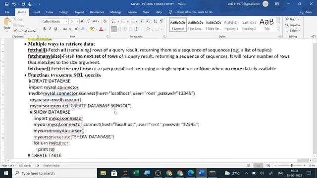Image resolution: width=317 pixels, height=178 pixels.
Task: Increase font size with Grow Font icon
Action: (82, 21)
